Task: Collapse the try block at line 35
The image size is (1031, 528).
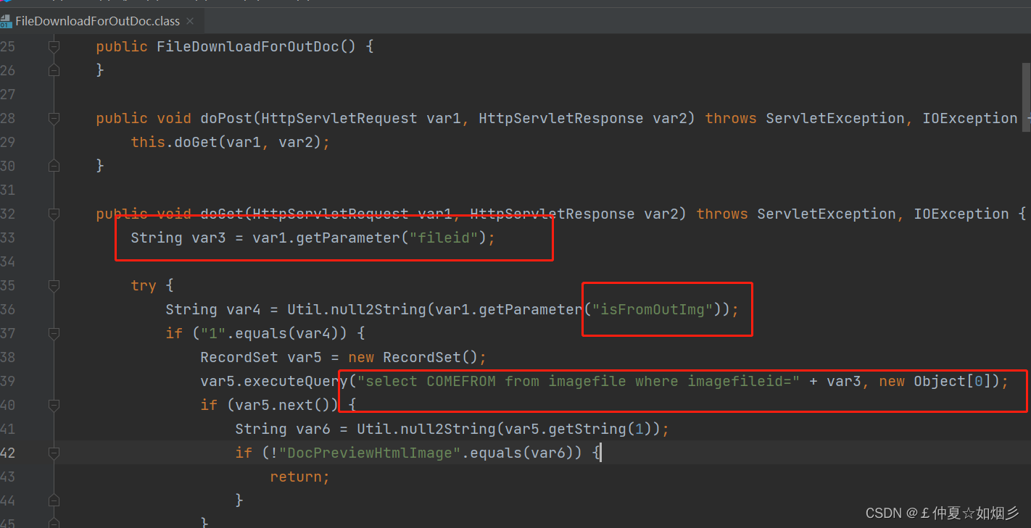Action: click(54, 285)
